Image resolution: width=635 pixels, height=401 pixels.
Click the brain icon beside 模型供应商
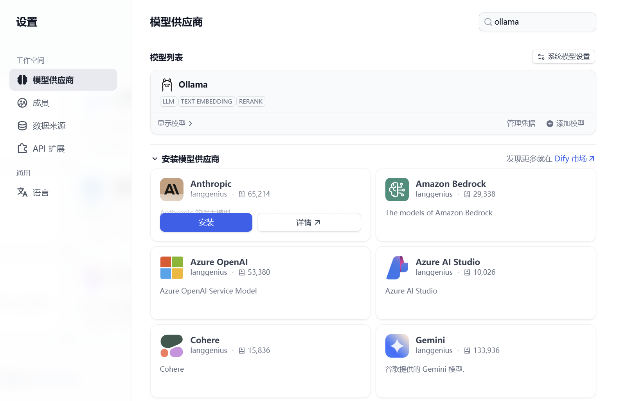pyautogui.click(x=22, y=80)
